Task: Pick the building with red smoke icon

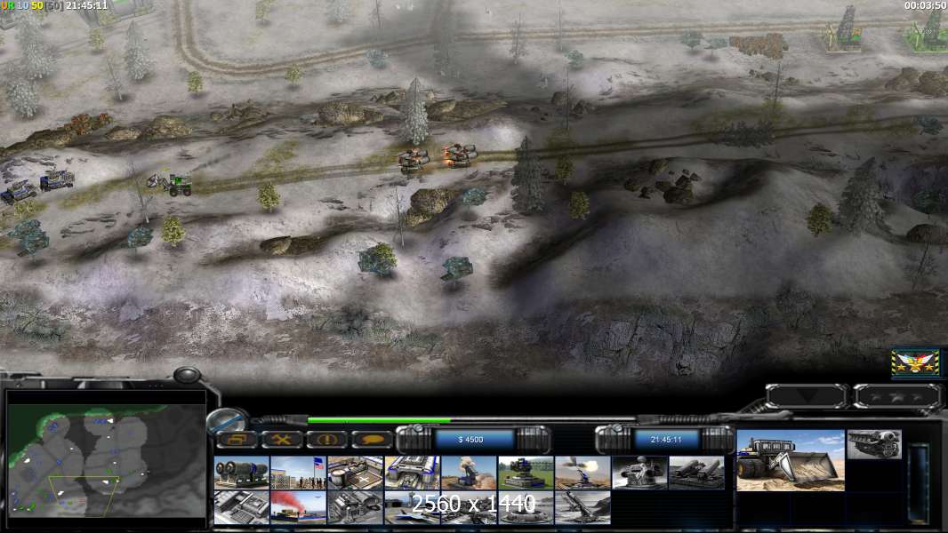Action: point(298,506)
